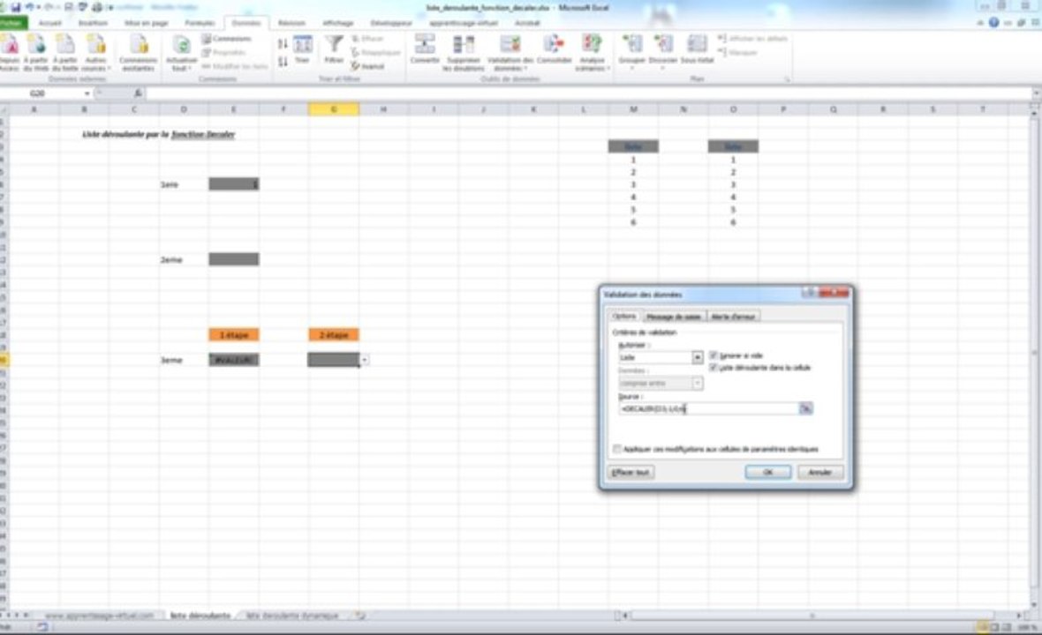
Task: Click the insert function fx icon
Action: pos(138,93)
